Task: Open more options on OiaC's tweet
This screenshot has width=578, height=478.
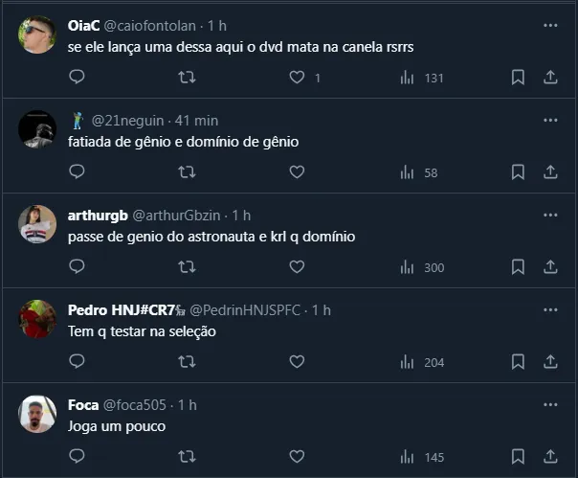Action: point(550,26)
